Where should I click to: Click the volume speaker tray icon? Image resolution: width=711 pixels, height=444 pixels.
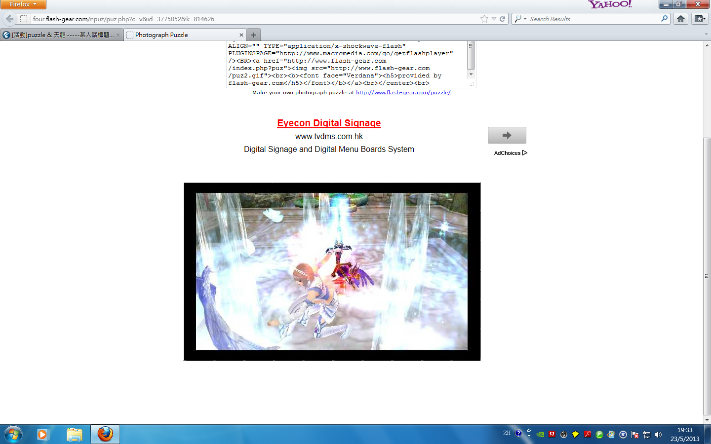pyautogui.click(x=658, y=435)
